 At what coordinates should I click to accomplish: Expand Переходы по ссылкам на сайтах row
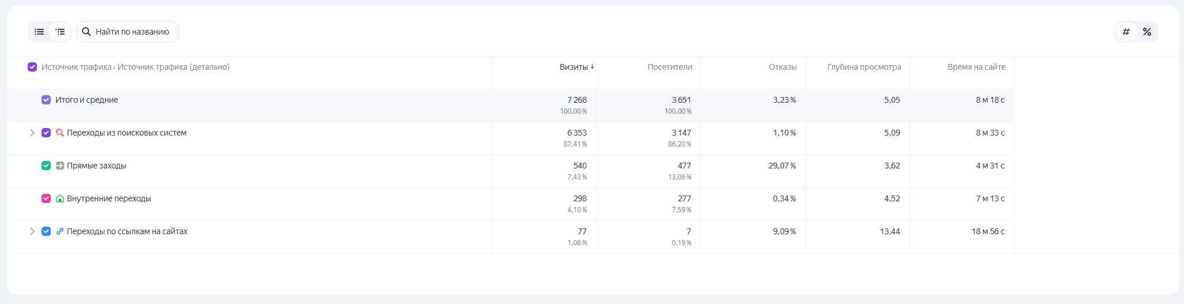pyautogui.click(x=32, y=231)
